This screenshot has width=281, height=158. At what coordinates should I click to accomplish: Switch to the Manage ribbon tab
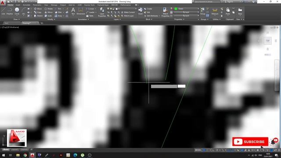point(54,5)
